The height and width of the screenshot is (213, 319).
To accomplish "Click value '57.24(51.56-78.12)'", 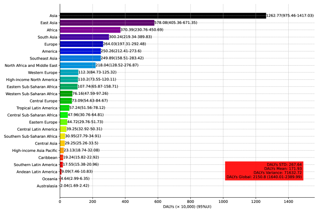I will 87,108.
